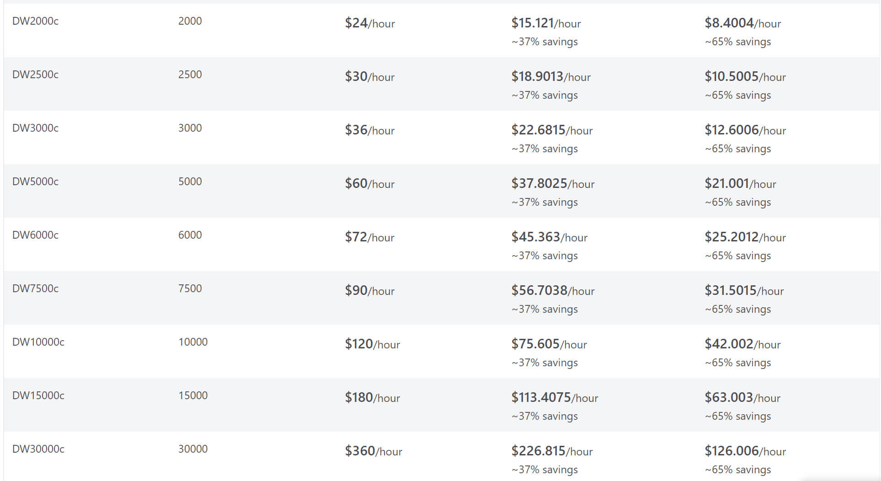Click the DW2000c row name
The height and width of the screenshot is (481, 881).
[x=35, y=21]
